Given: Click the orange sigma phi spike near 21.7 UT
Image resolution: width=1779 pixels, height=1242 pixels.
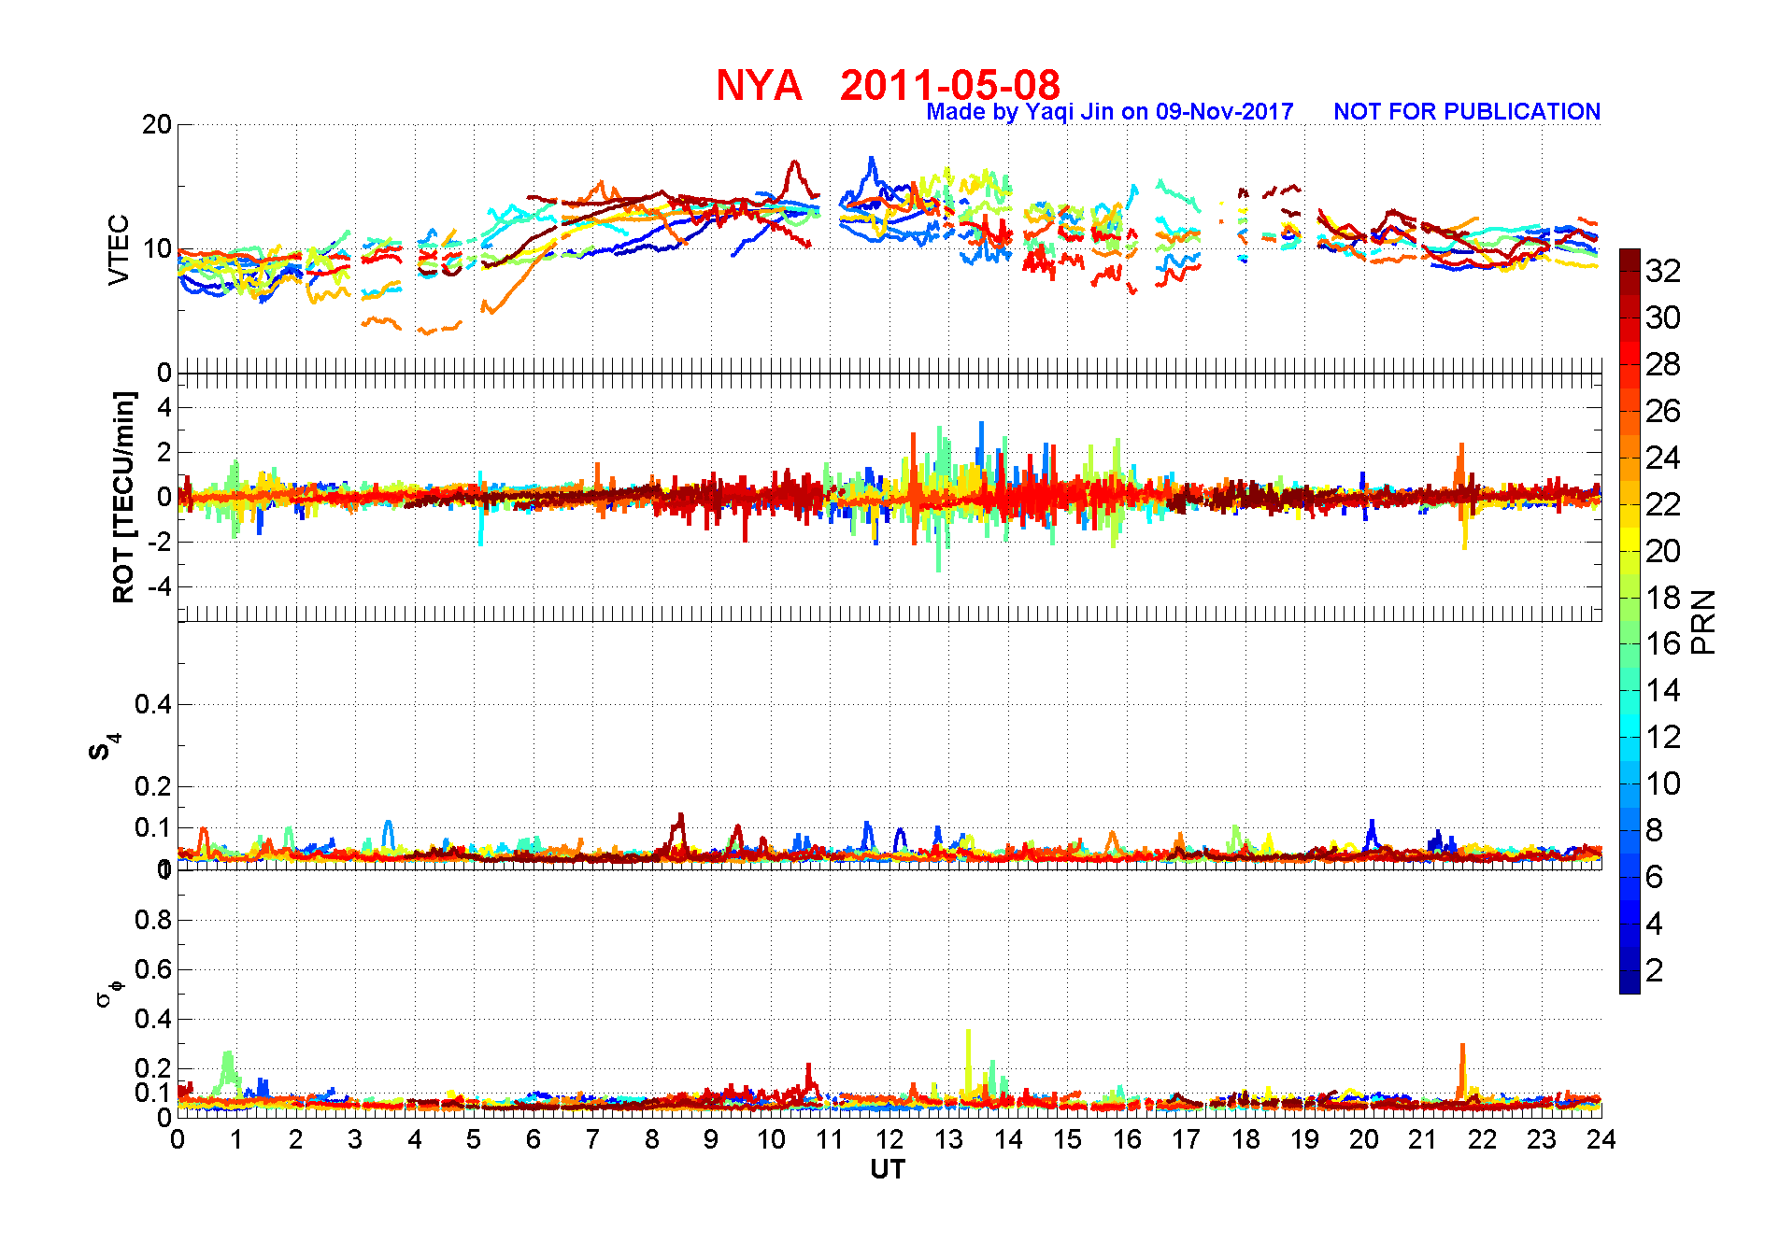Looking at the screenshot, I should pos(1462,1071).
